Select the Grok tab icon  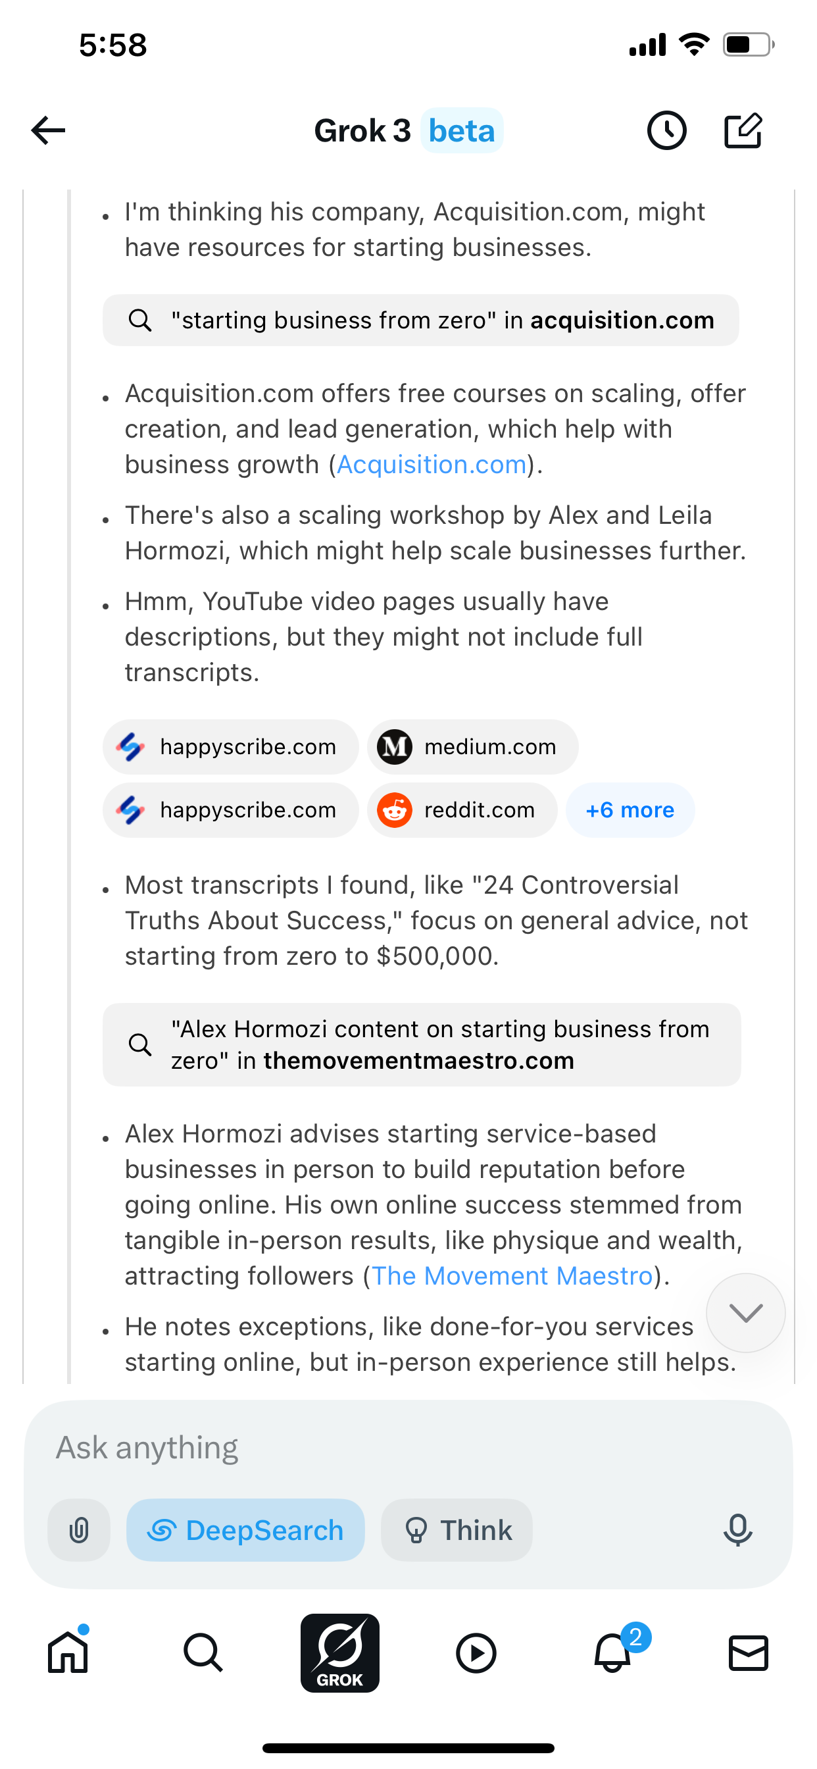340,1653
